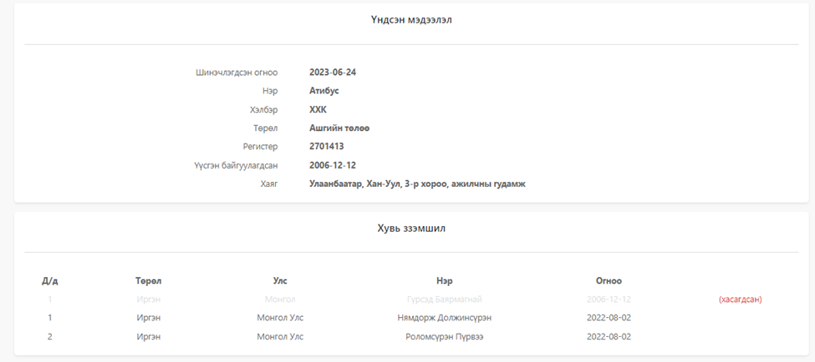Screen dimensions: 815x362
Task: Click the company name 'Атибус'
Action: pyautogui.click(x=323, y=91)
